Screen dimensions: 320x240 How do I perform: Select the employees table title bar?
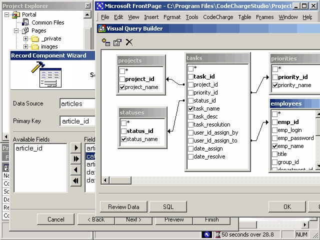[295, 103]
